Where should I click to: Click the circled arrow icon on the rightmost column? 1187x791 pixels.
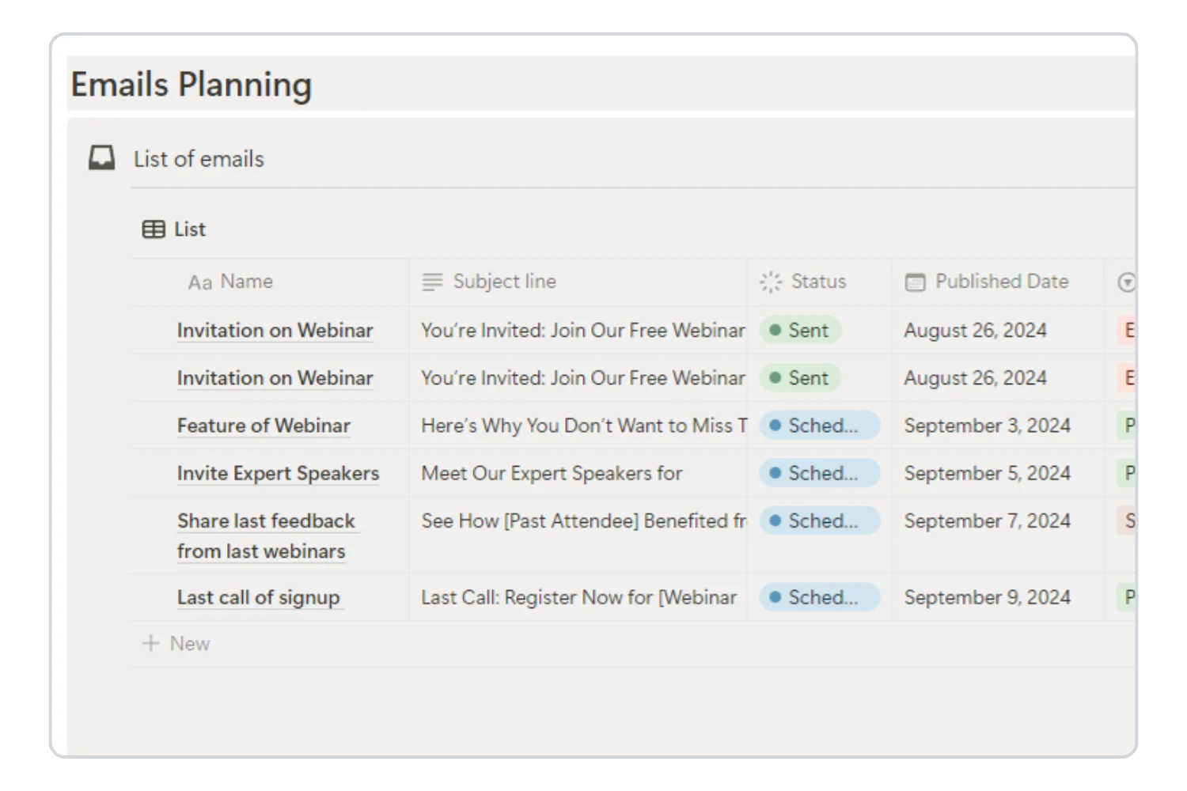(1126, 282)
